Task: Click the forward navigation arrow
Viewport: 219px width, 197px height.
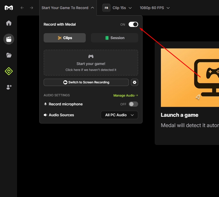Action: coord(32,8)
